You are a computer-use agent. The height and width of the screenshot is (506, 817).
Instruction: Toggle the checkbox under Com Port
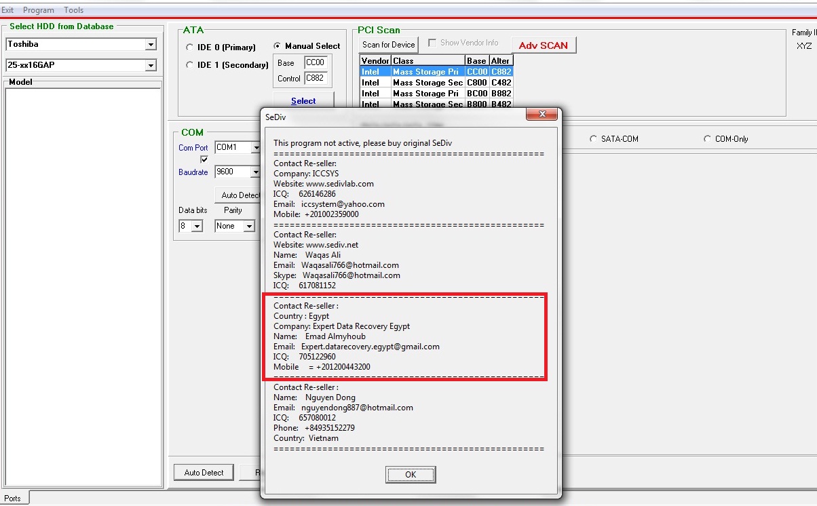pos(204,159)
